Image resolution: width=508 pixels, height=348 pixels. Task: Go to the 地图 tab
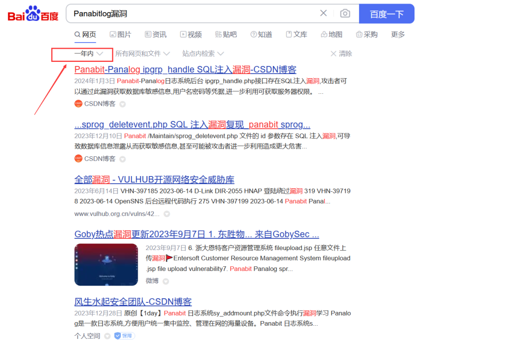(332, 34)
